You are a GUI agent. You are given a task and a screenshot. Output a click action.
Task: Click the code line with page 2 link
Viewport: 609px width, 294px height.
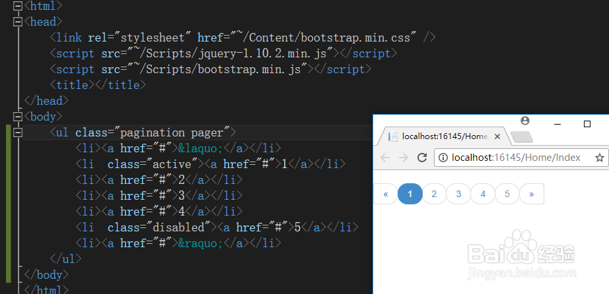(x=159, y=180)
